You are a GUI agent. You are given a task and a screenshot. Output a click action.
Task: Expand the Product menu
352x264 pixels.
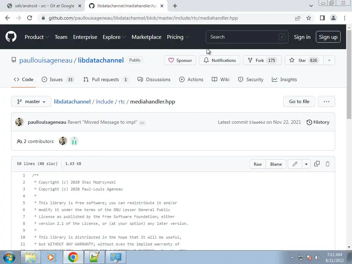36,37
